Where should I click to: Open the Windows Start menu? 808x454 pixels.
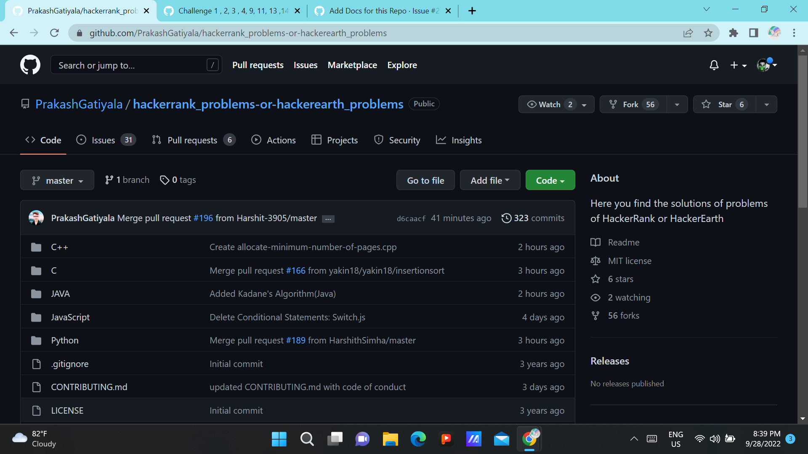click(279, 439)
